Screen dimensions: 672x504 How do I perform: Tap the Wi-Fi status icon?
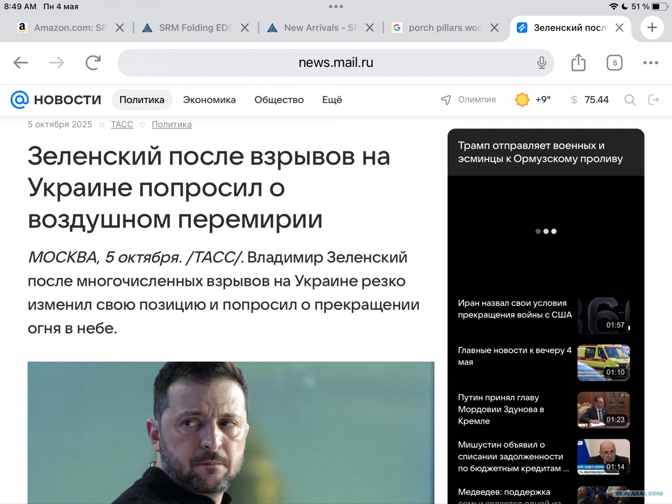pyautogui.click(x=614, y=7)
